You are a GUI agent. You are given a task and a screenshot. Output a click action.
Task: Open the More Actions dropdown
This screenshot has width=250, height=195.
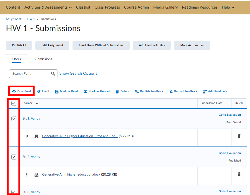tap(192, 45)
